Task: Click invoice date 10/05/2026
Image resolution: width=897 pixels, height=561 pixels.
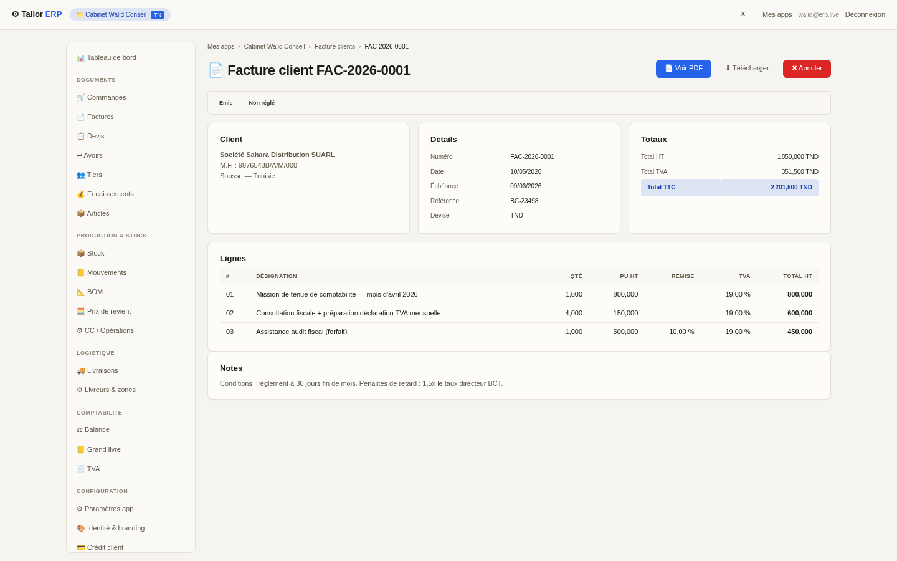Action: [x=526, y=171]
